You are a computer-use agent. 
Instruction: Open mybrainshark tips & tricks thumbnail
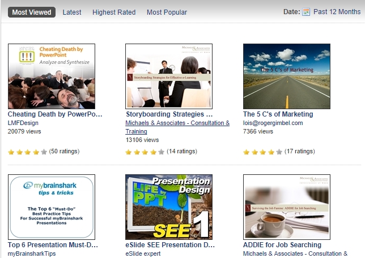[52, 207]
